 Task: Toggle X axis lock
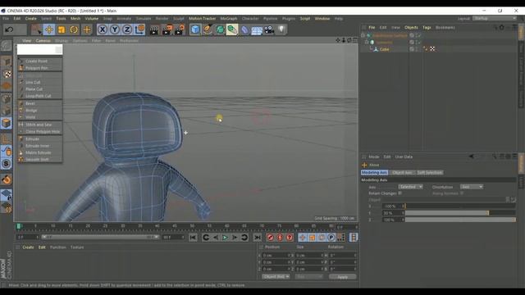(x=103, y=29)
